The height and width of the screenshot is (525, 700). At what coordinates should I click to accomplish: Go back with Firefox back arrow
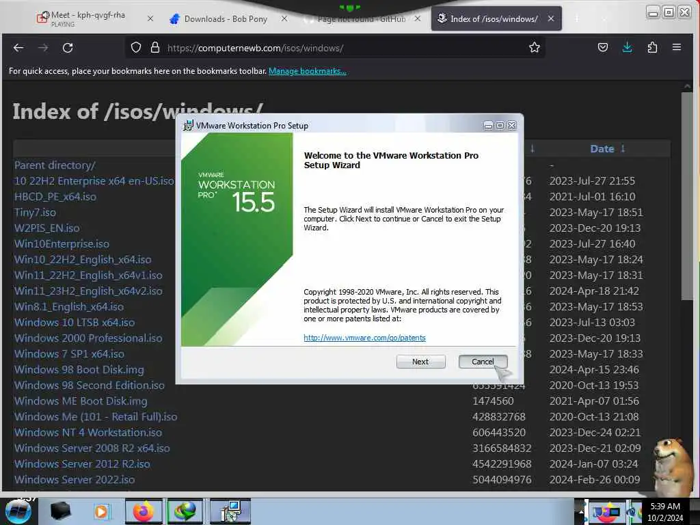tap(18, 48)
